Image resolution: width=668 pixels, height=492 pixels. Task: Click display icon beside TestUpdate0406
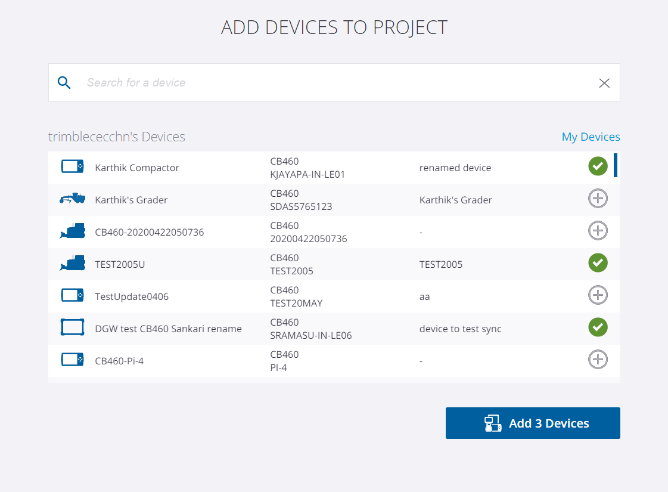pyautogui.click(x=73, y=295)
